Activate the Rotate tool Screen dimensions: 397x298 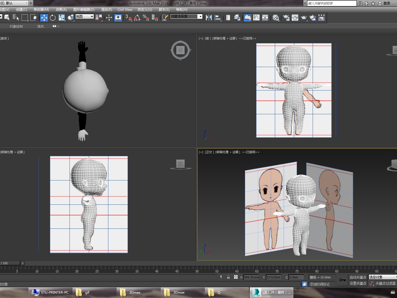pos(53,18)
